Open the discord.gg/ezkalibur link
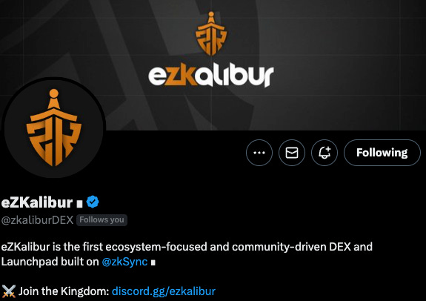The width and height of the screenshot is (426, 301). point(164,291)
